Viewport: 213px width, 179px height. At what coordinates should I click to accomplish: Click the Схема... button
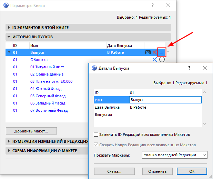click(114, 171)
